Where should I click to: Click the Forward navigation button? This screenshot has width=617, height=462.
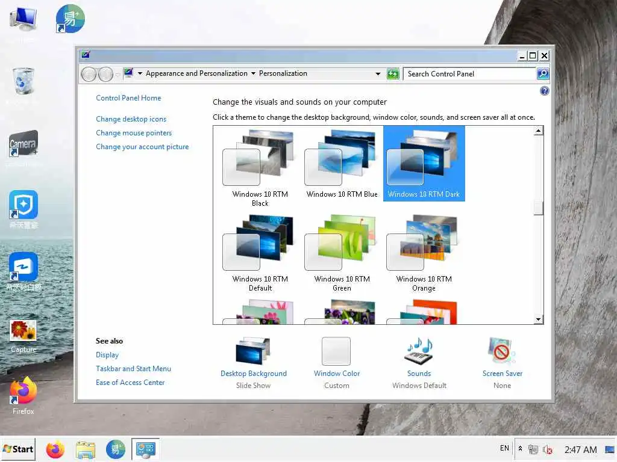[x=105, y=74]
